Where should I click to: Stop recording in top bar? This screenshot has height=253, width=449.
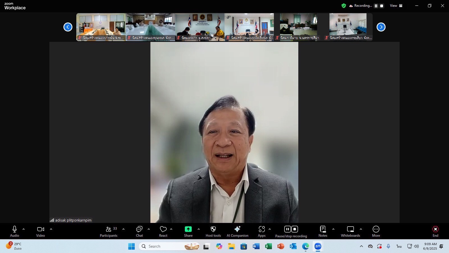(x=382, y=6)
